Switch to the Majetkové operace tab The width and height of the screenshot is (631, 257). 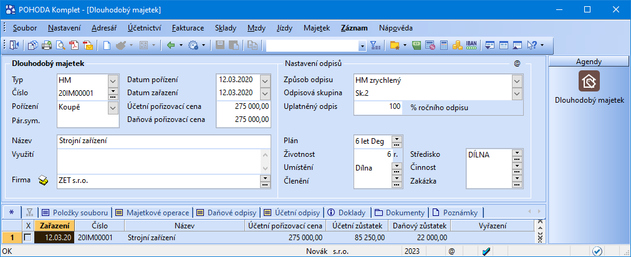(153, 212)
